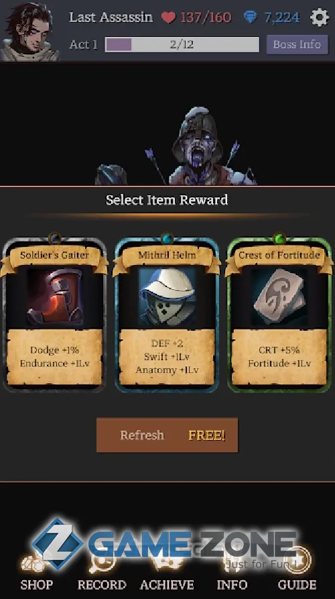Select the Crest of Fortitude rune icon
This screenshot has width=335, height=599.
click(279, 297)
